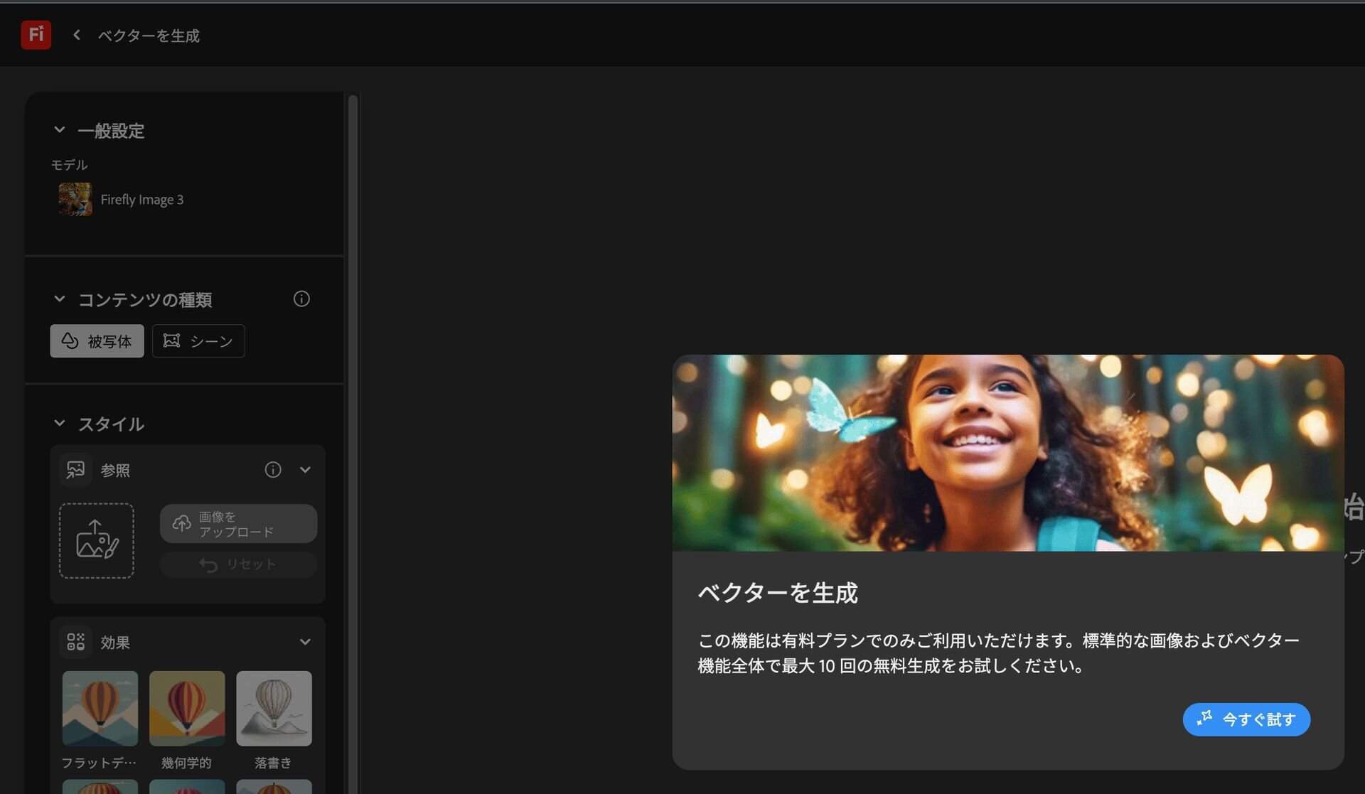Click the リセット button
The width and height of the screenshot is (1365, 794).
239,564
